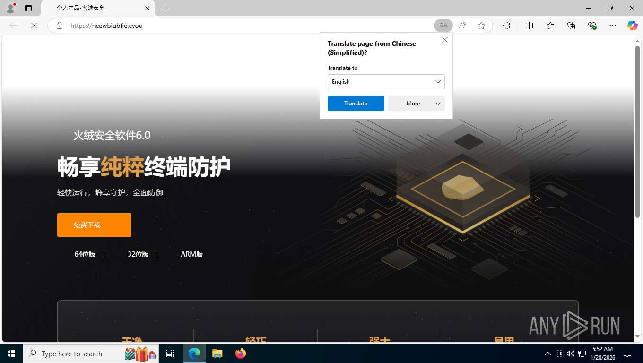Viewport: 643px width, 363px height.
Task: Open the notification center icon
Action: click(x=627, y=354)
